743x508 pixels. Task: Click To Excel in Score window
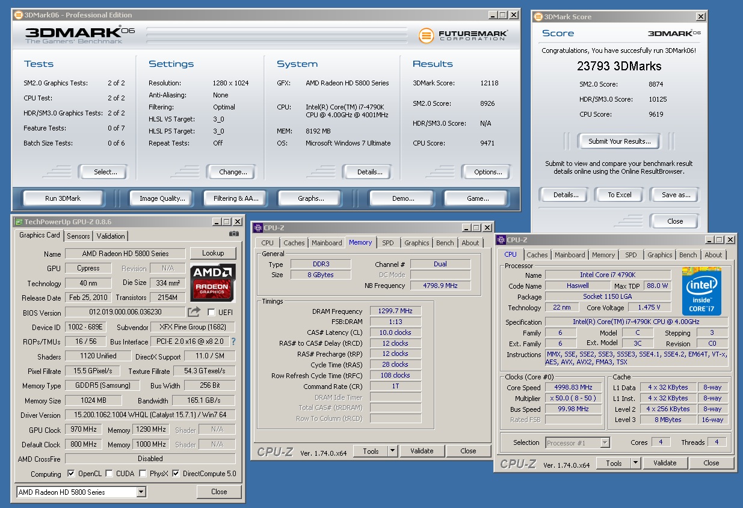pyautogui.click(x=619, y=195)
